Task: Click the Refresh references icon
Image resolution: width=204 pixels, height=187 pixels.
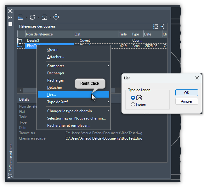Action: 32,17
